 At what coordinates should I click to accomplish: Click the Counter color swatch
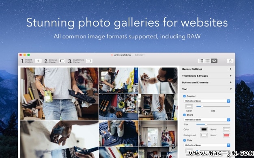pyautogui.click(x=189, y=107)
